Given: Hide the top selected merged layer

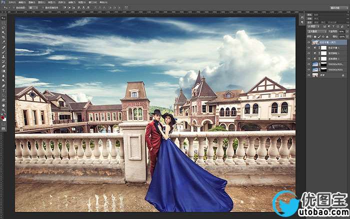Looking at the screenshot, I should tap(309, 42).
